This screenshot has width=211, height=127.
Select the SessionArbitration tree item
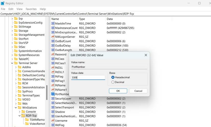pos(33,87)
